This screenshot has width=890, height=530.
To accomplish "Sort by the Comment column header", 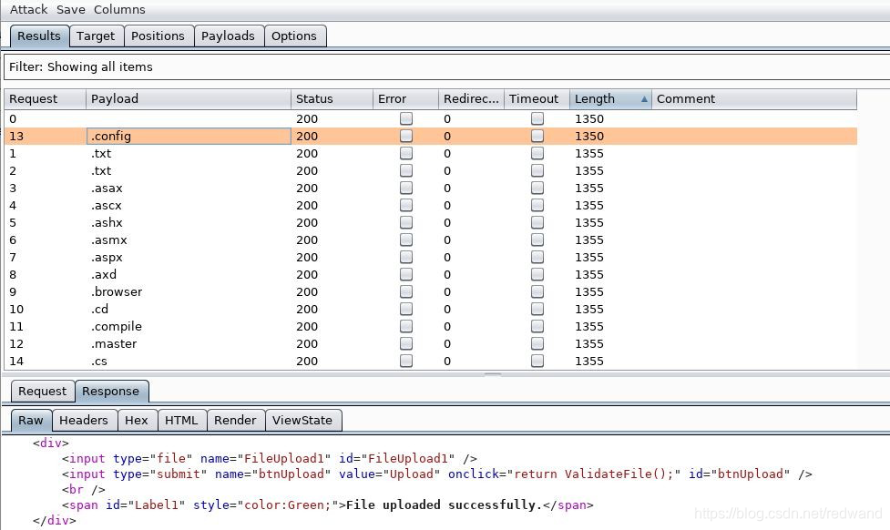I will click(x=753, y=98).
